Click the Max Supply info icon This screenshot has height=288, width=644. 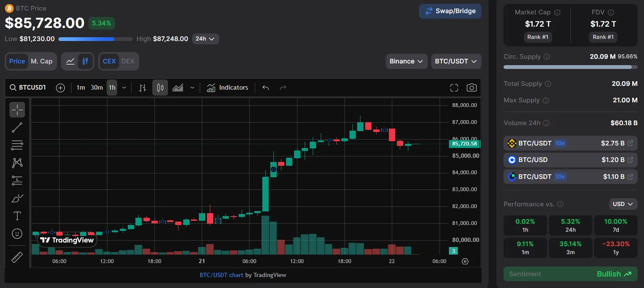point(545,101)
